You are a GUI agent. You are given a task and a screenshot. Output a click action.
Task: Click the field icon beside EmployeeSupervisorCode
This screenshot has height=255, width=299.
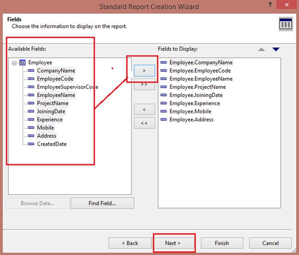(x=31, y=87)
